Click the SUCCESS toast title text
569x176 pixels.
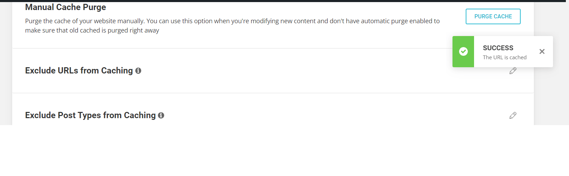498,48
